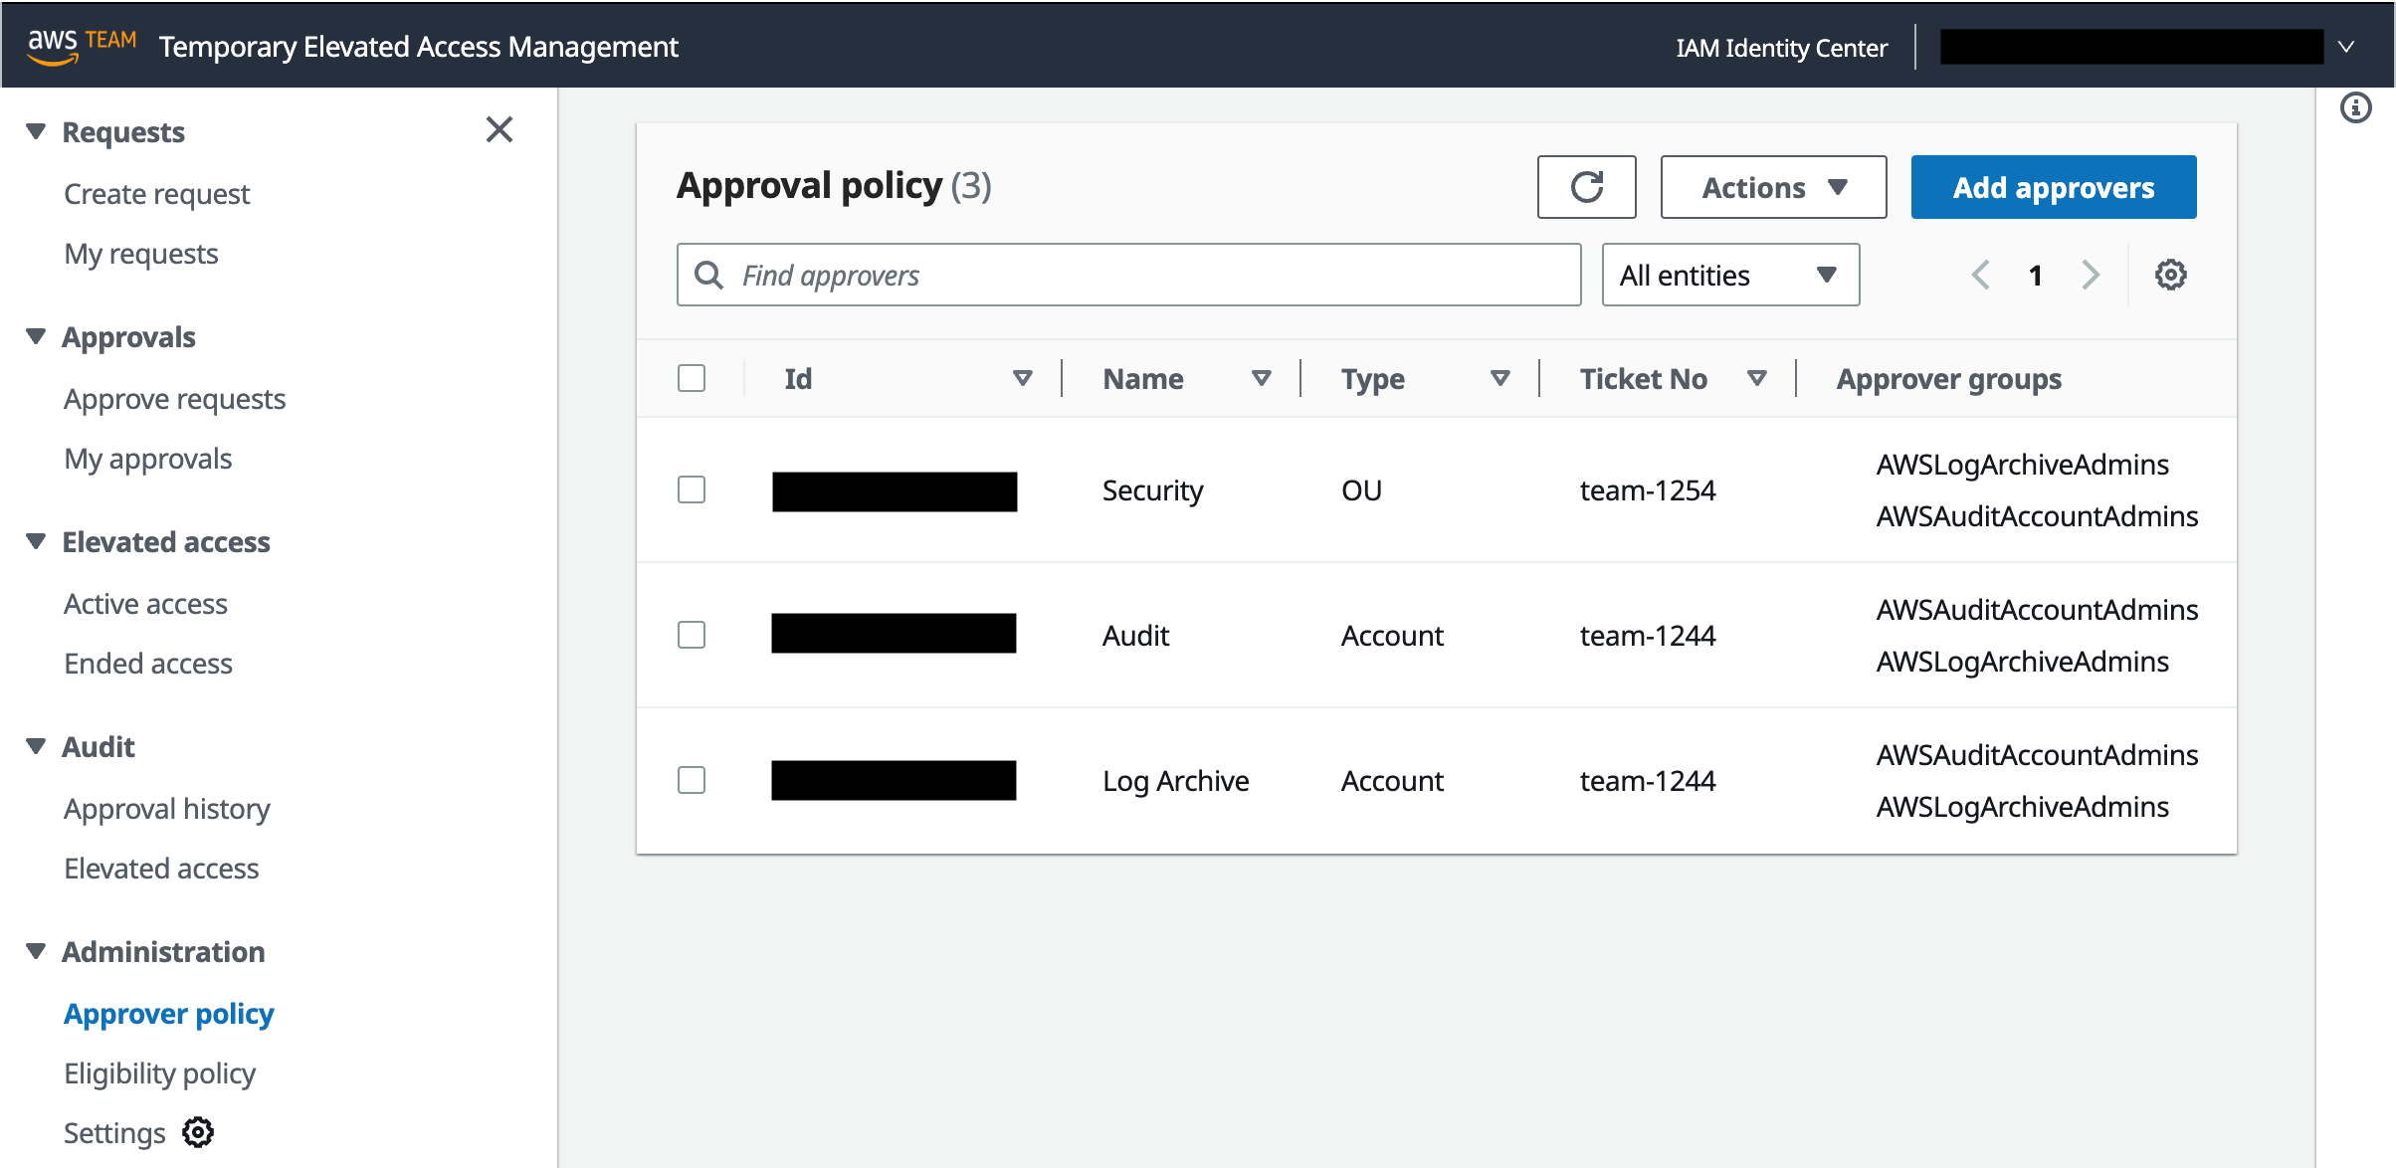The height and width of the screenshot is (1168, 2396).
Task: Sort the table by Ticket No column
Action: coord(1757,378)
